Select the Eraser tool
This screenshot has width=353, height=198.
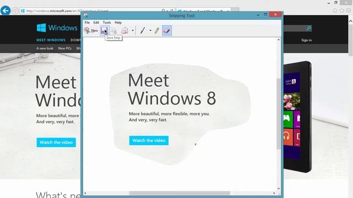(x=167, y=31)
